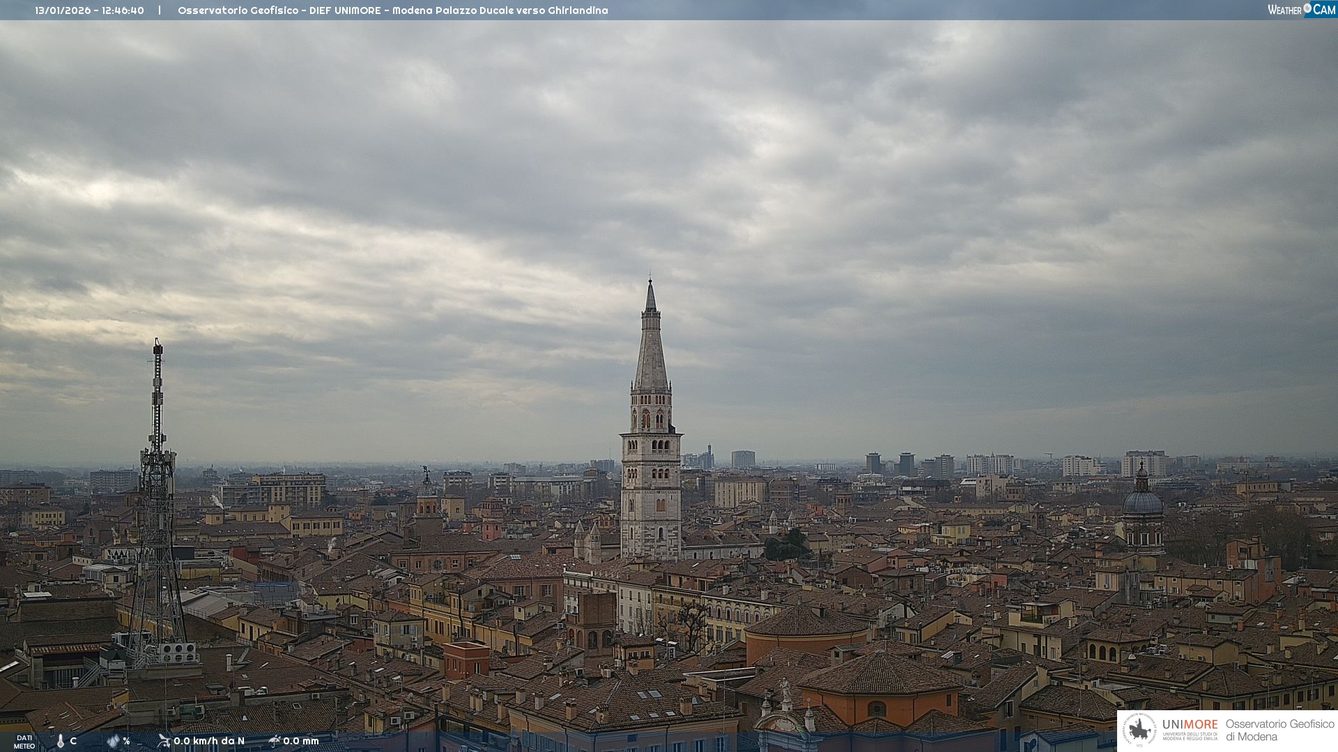Click the temperature C unit label
1338x752 pixels.
pos(73,741)
